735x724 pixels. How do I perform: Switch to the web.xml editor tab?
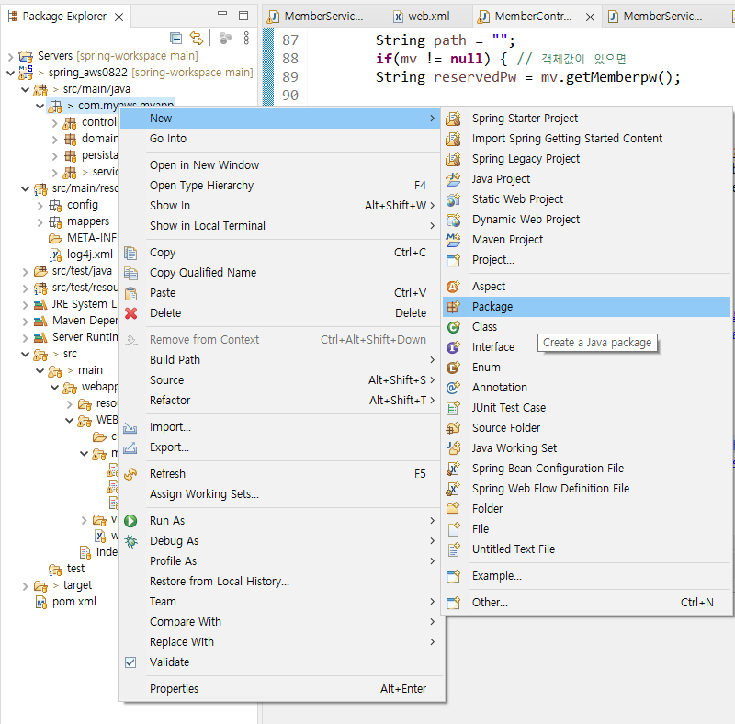pyautogui.click(x=422, y=17)
